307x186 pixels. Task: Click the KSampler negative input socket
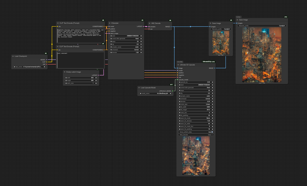pyautogui.click(x=109, y=31)
